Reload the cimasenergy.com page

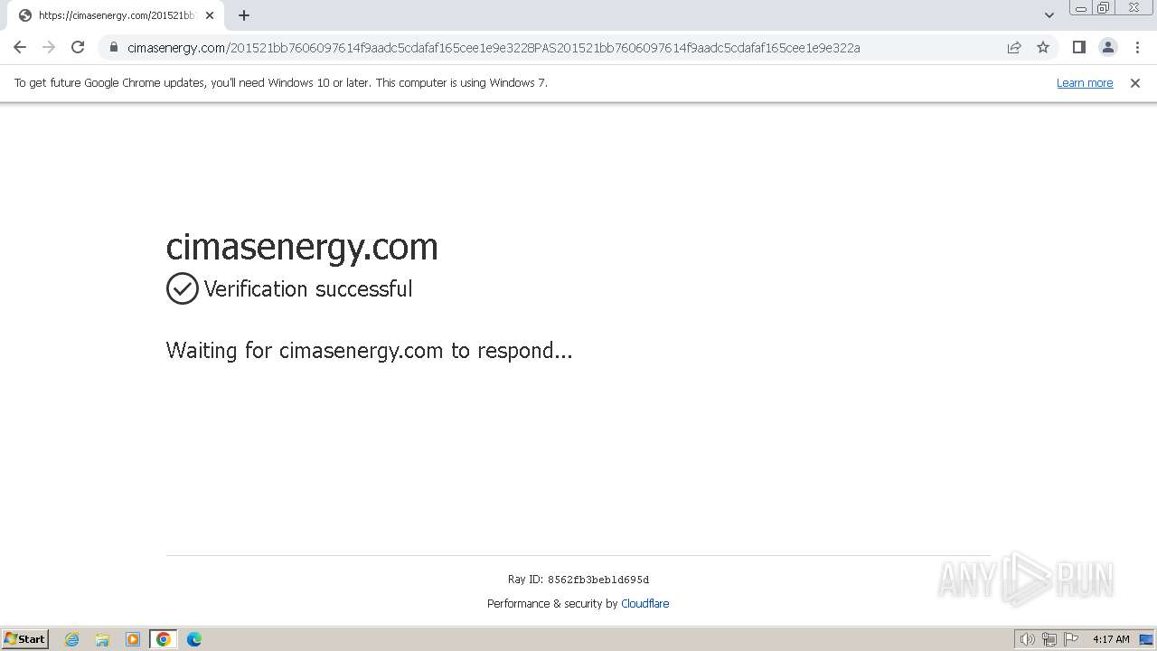[x=78, y=47]
